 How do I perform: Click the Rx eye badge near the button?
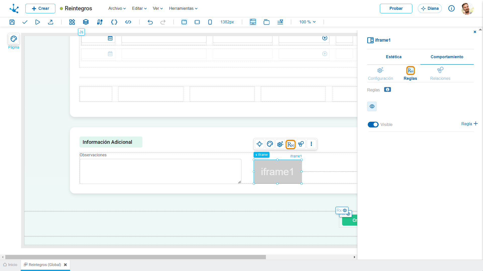click(342, 210)
